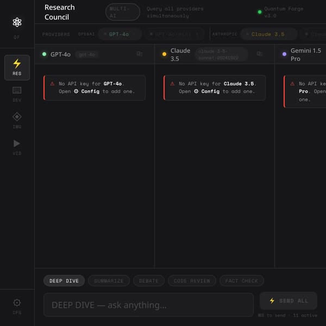
Task: Click the green Quantum Forge status dot
Action: [260, 12]
